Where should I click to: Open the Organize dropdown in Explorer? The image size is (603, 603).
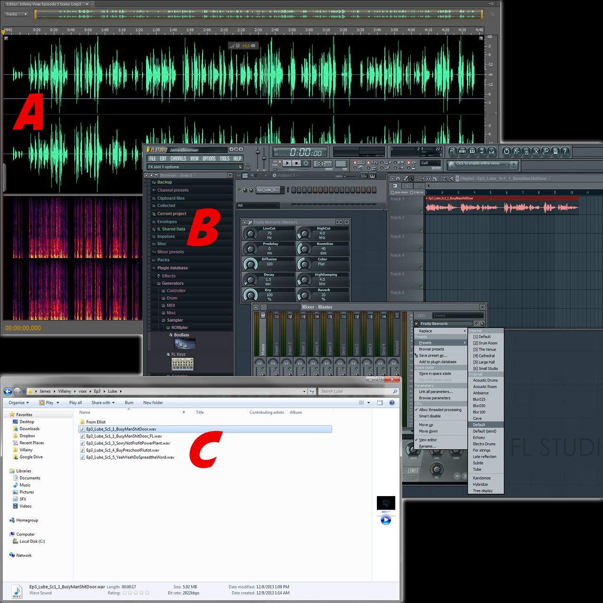click(x=19, y=403)
